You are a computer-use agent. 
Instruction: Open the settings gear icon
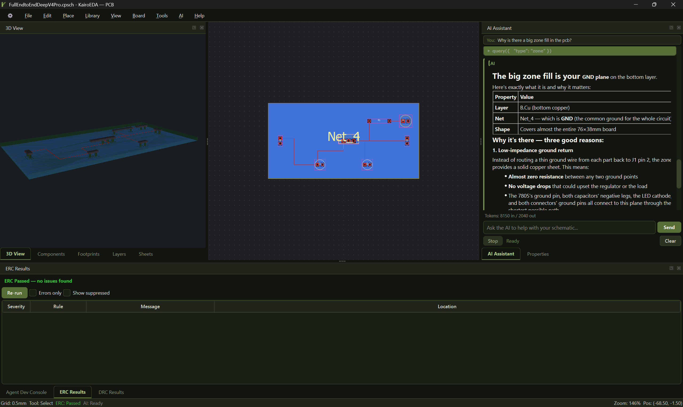point(10,16)
